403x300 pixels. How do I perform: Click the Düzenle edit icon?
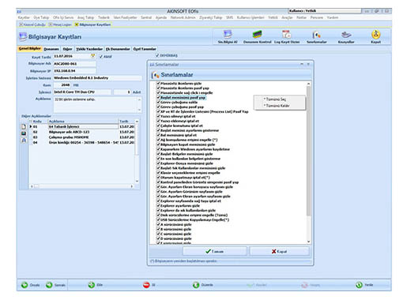tap(196, 285)
